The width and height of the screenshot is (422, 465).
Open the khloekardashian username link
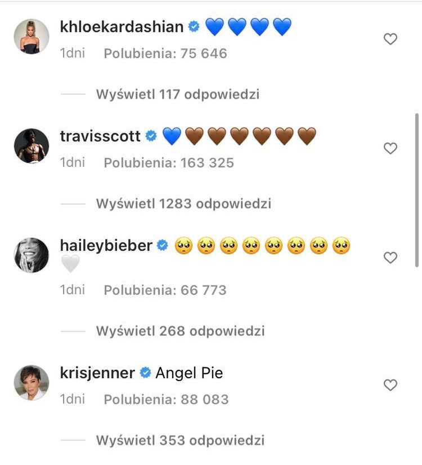tap(122, 26)
